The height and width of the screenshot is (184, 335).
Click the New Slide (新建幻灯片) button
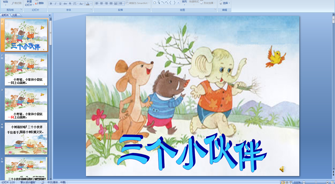(x=29, y=4)
